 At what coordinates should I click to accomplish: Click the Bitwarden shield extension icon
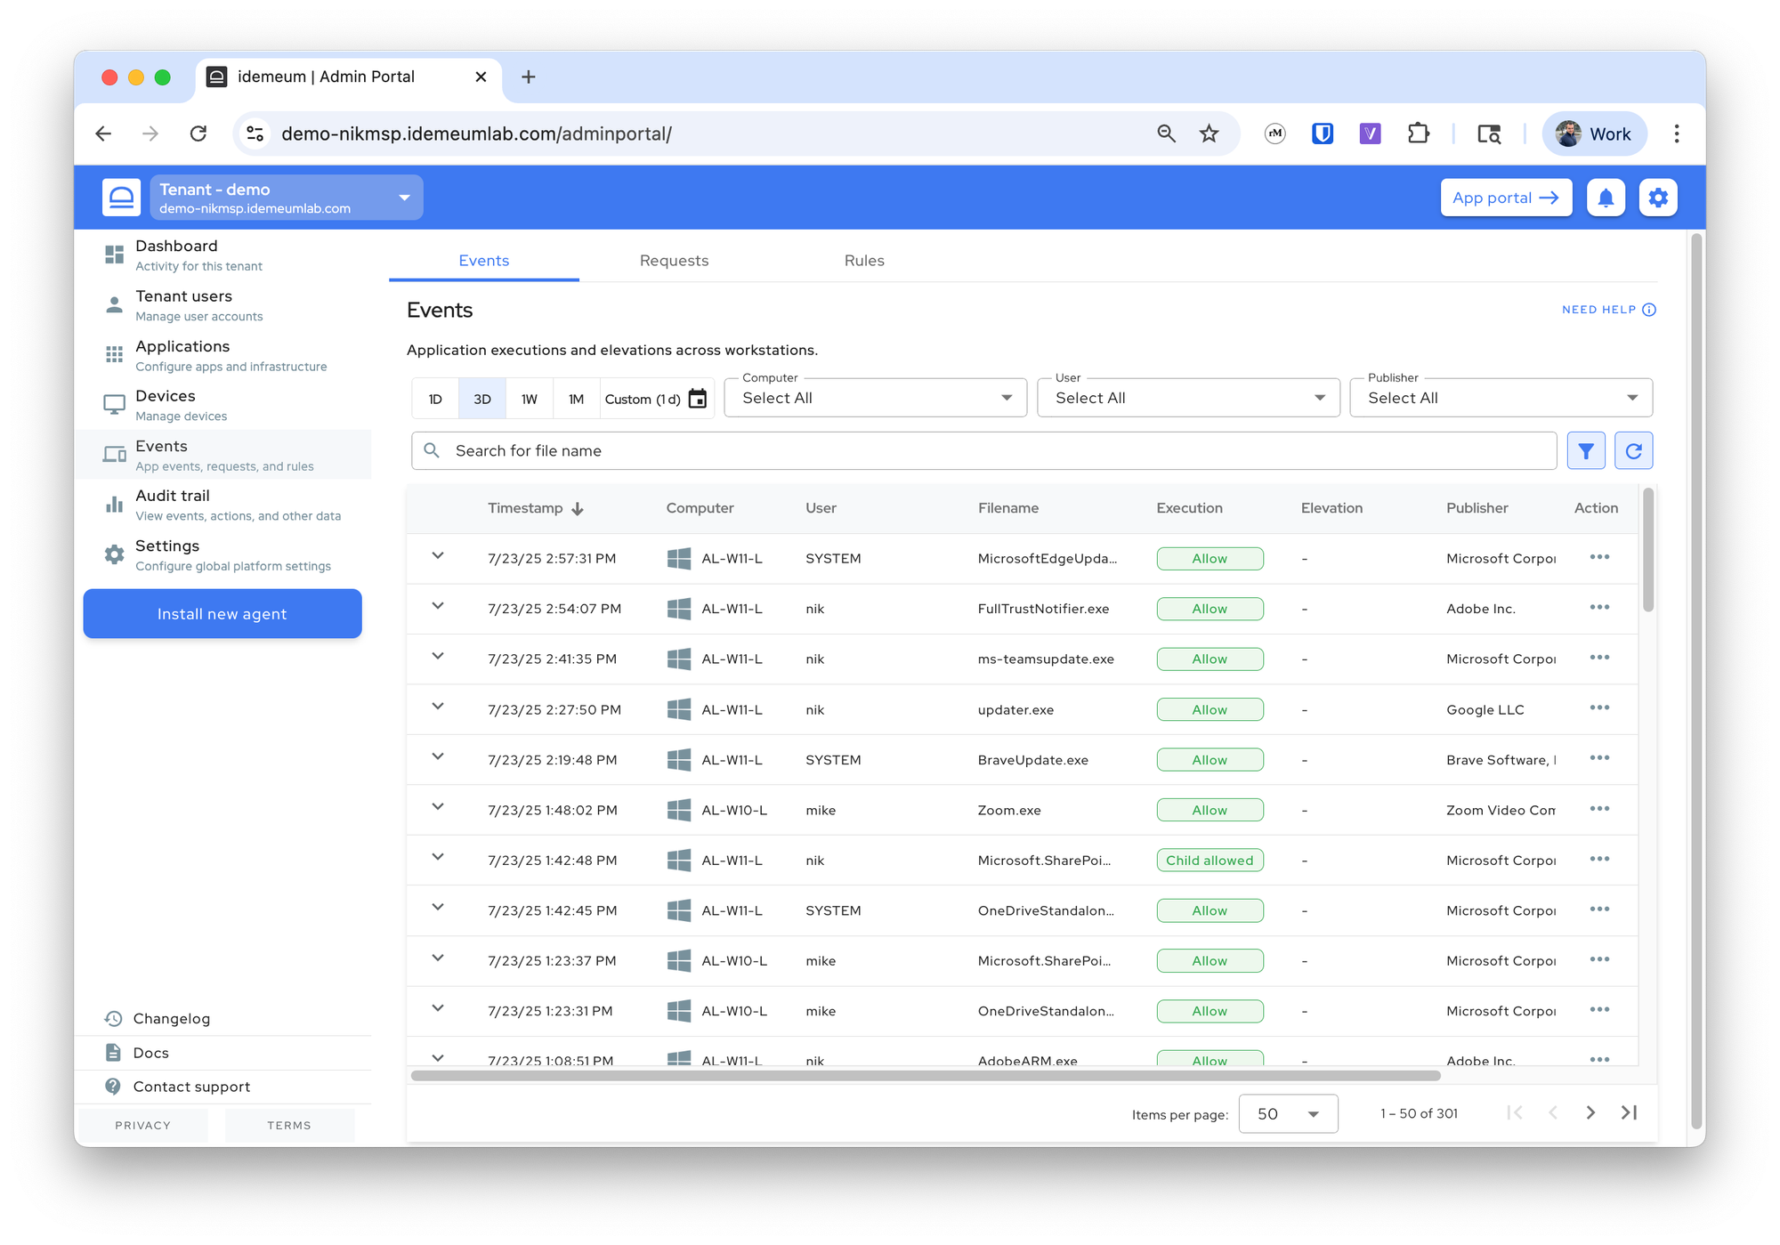1323,133
